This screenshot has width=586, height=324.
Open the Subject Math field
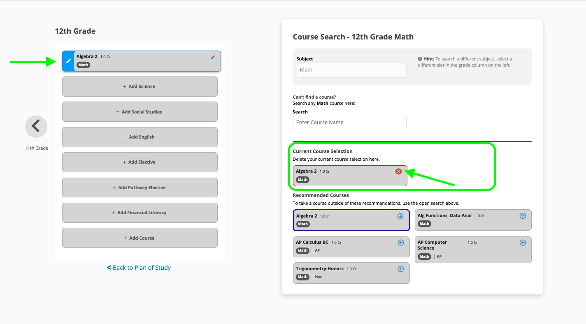click(351, 70)
